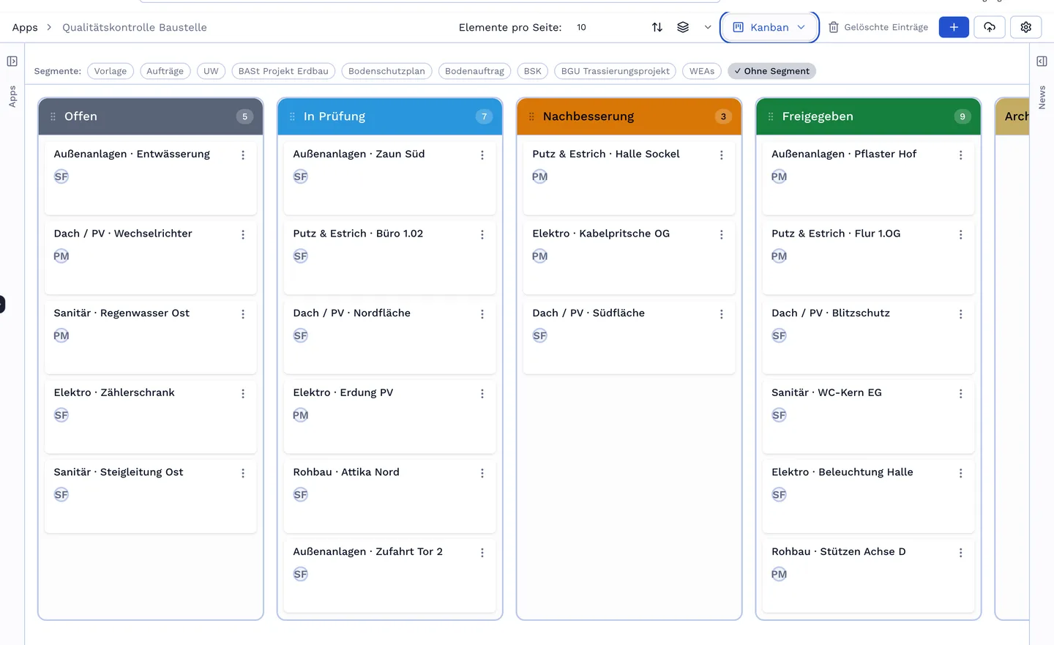Open menu for Rohbau · Stützen Achse D
This screenshot has width=1054, height=645.
click(x=961, y=553)
